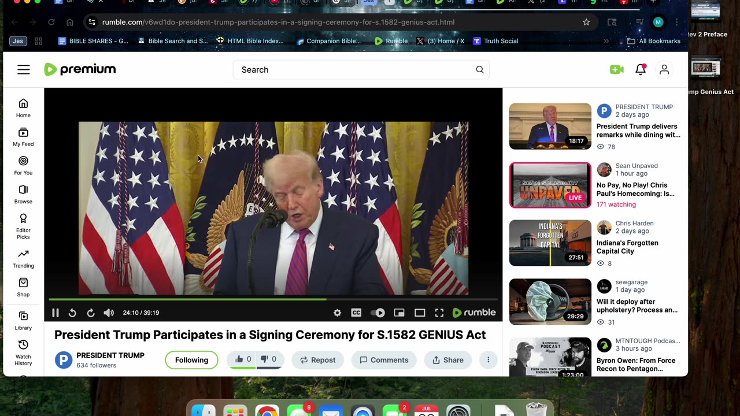
Task: Switch to theater mode
Action: click(420, 313)
